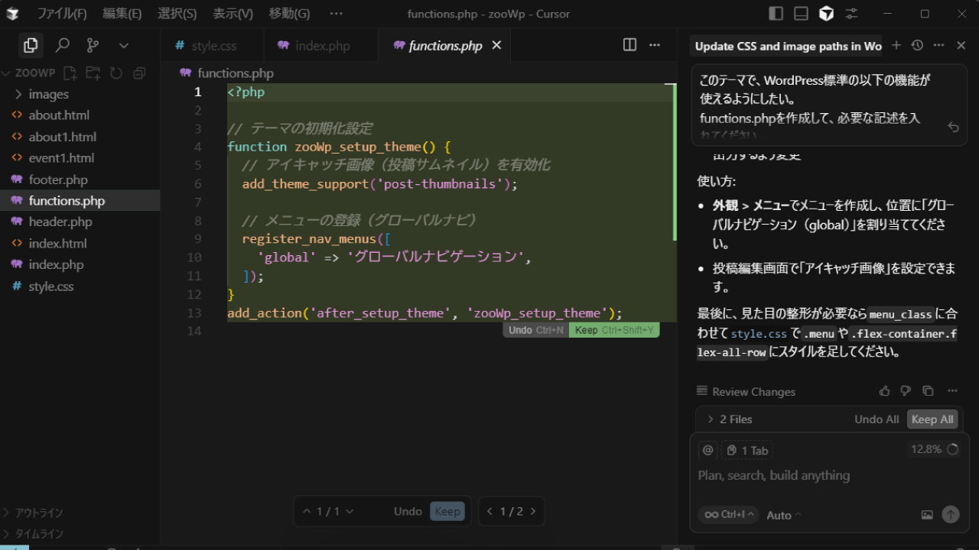Click the cube agent layout icon

pyautogui.click(x=826, y=14)
